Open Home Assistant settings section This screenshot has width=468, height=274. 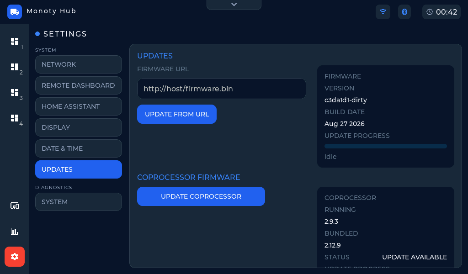tap(79, 106)
